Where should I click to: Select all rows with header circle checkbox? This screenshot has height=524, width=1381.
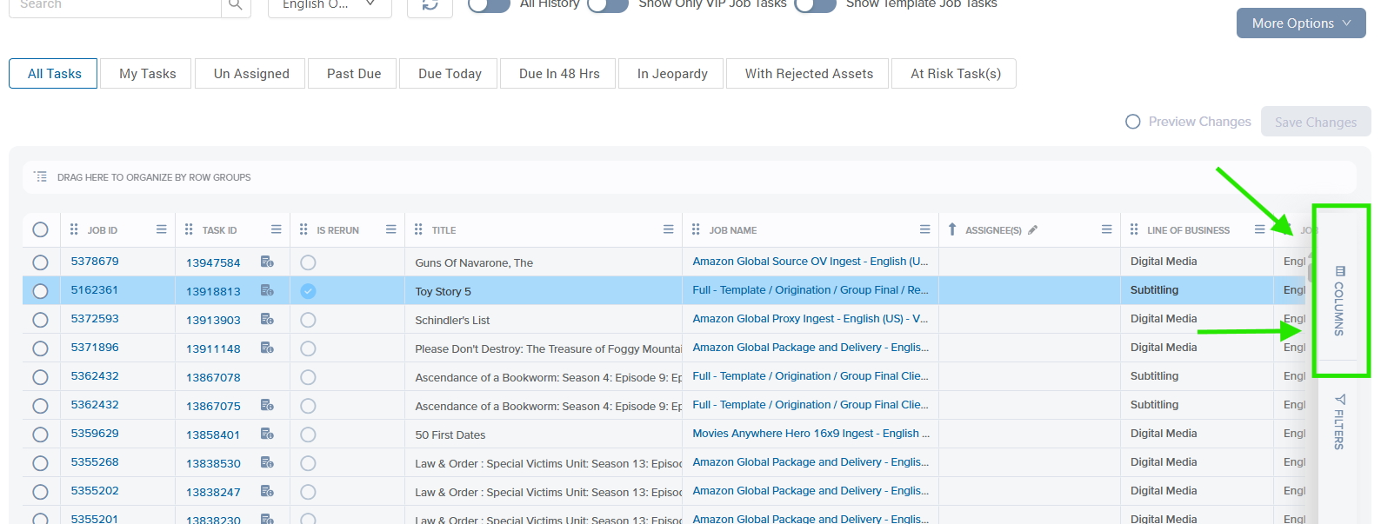[x=40, y=229]
